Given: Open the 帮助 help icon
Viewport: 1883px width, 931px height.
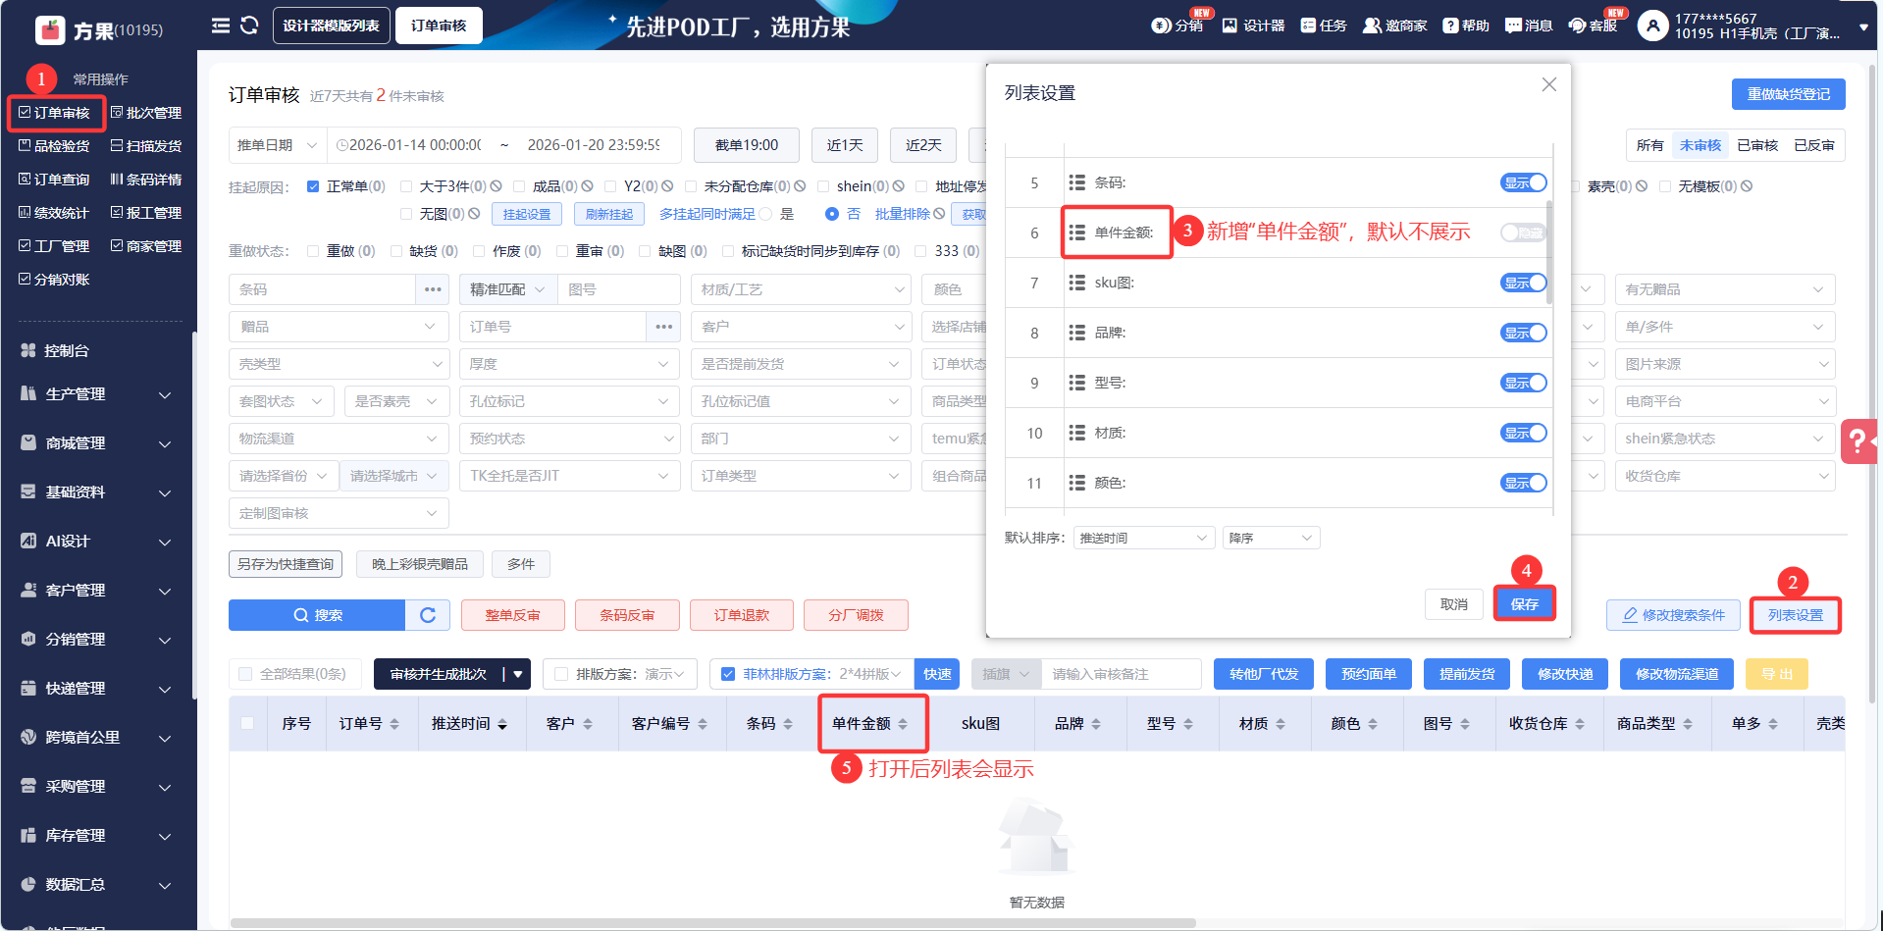Looking at the screenshot, I should point(1450,26).
